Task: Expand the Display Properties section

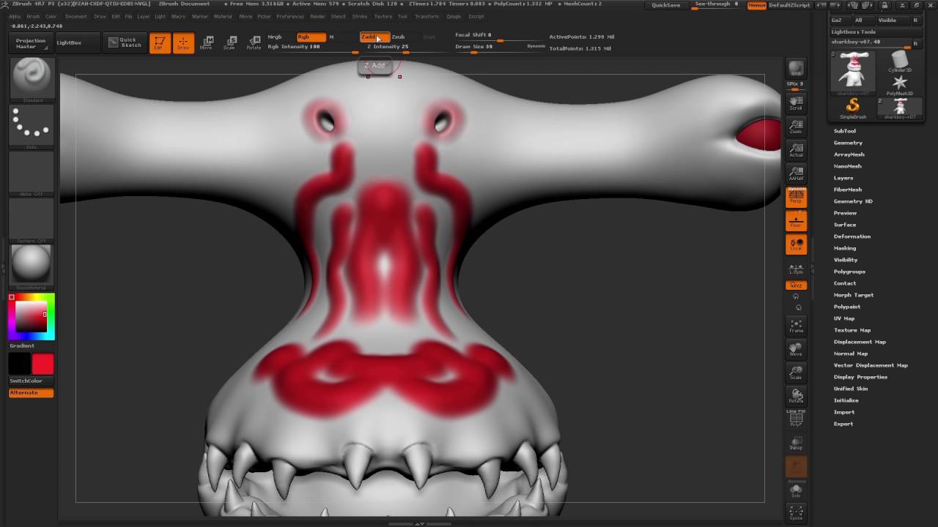Action: click(860, 377)
